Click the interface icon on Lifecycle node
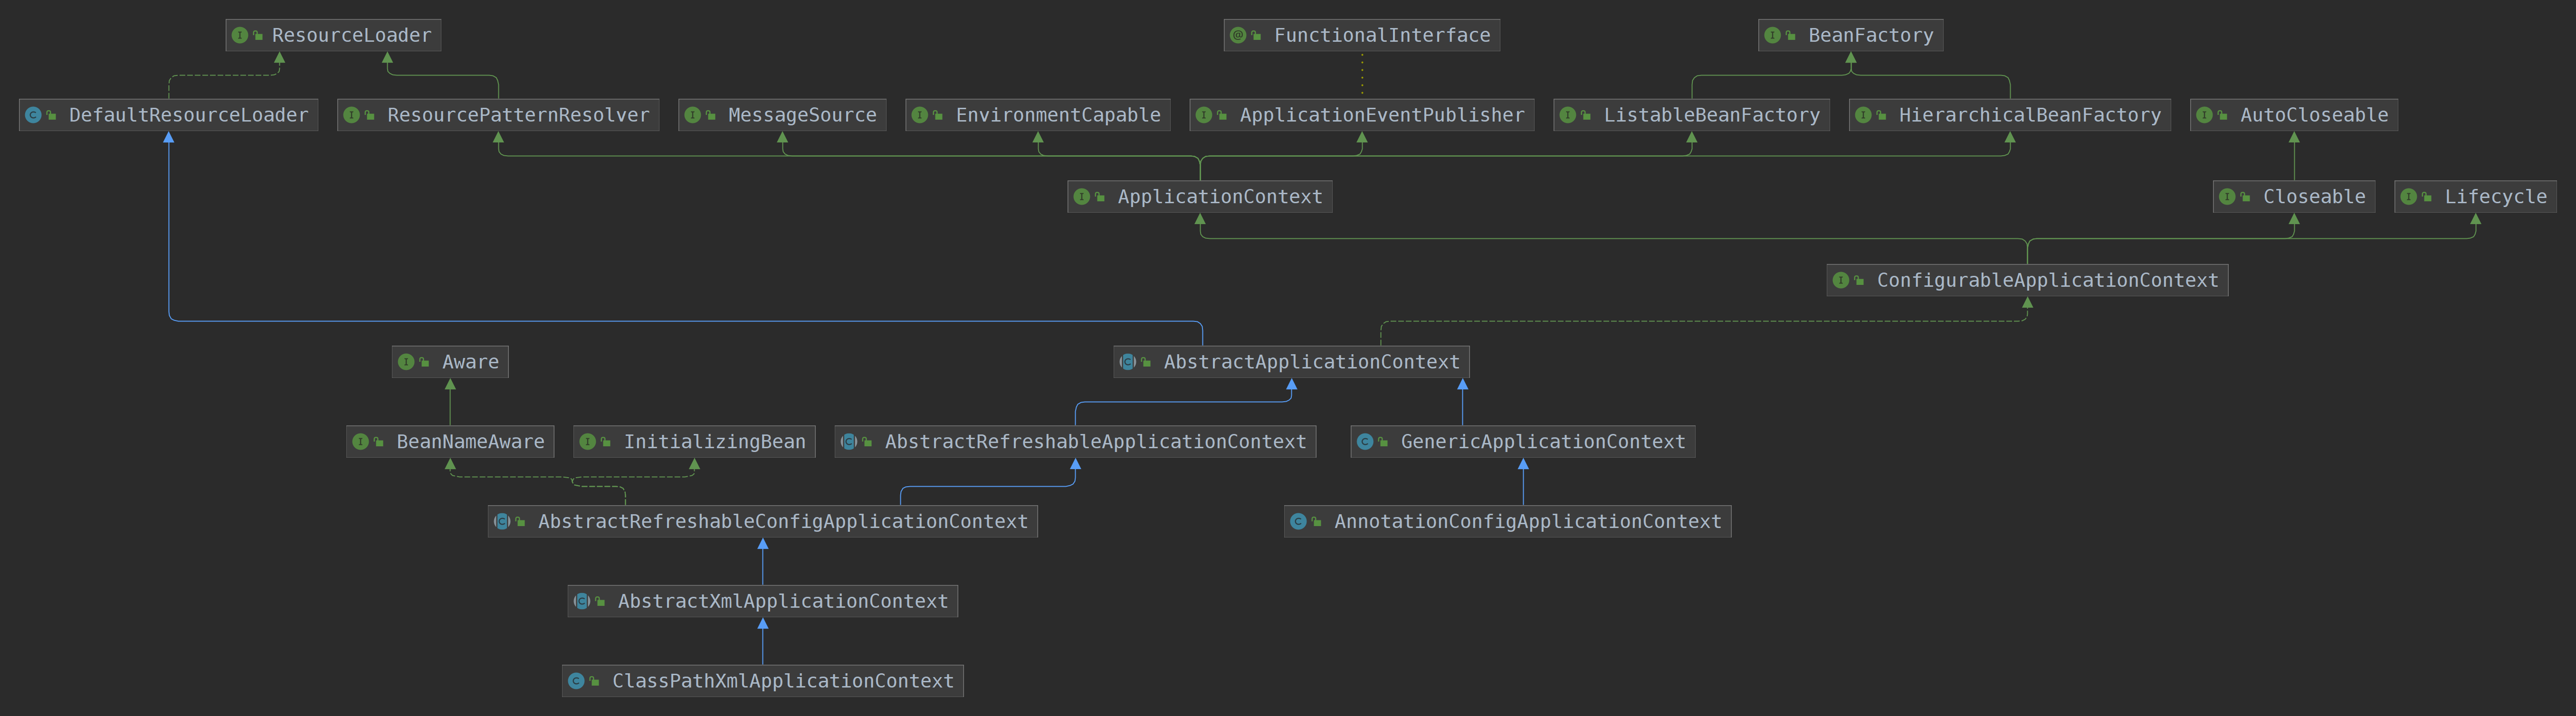The image size is (2576, 716). (x=2409, y=197)
